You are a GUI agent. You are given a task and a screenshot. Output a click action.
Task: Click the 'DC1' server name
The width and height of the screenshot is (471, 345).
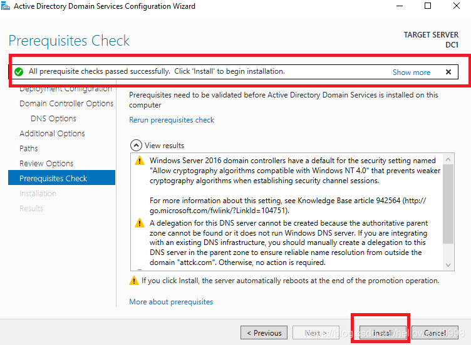click(x=452, y=44)
